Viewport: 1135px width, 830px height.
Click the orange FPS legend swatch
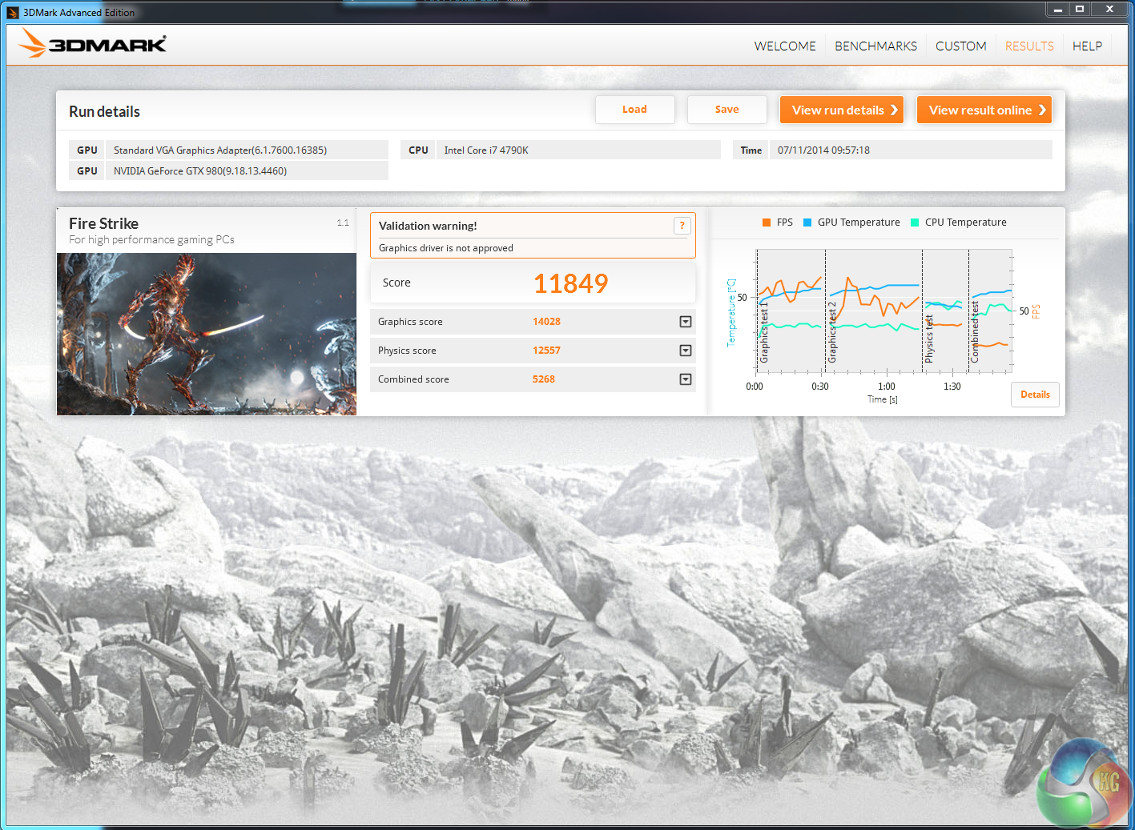(x=767, y=223)
